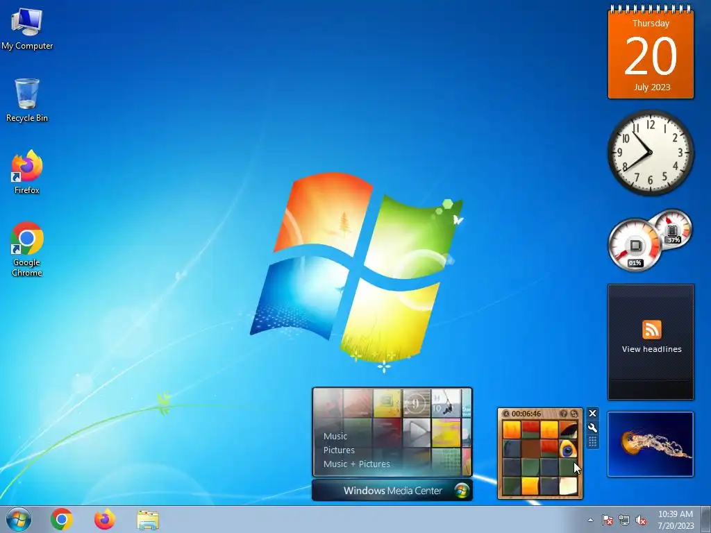Open the network status tray icon
The image size is (711, 533).
point(624,520)
